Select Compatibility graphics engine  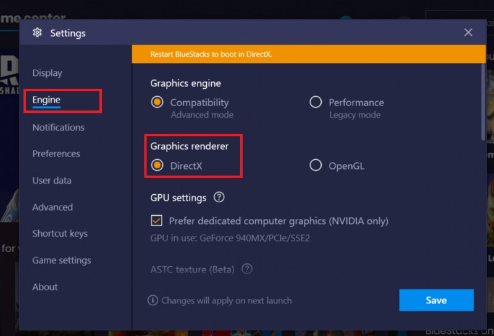tap(157, 102)
